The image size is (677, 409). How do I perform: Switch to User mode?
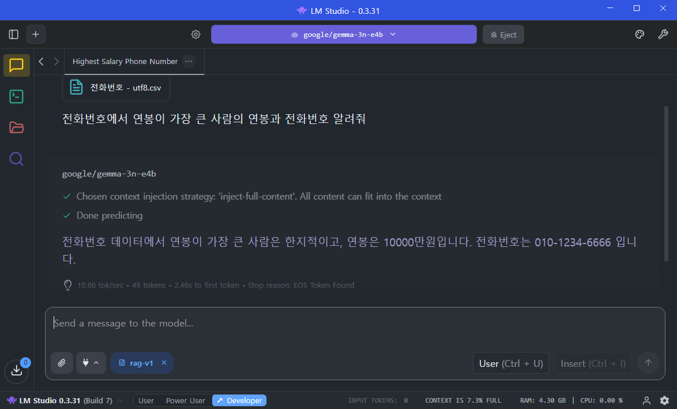146,400
